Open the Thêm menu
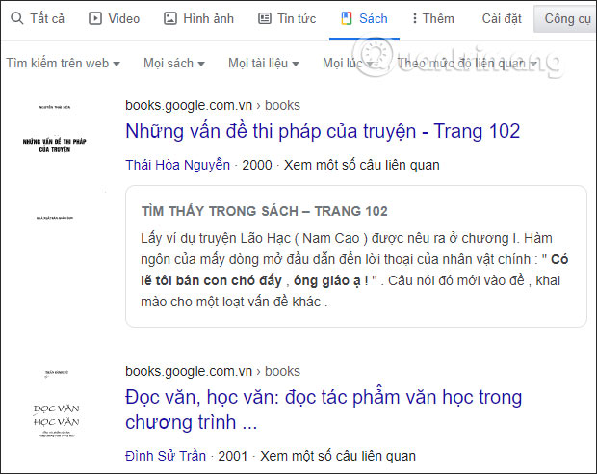 pos(438,18)
